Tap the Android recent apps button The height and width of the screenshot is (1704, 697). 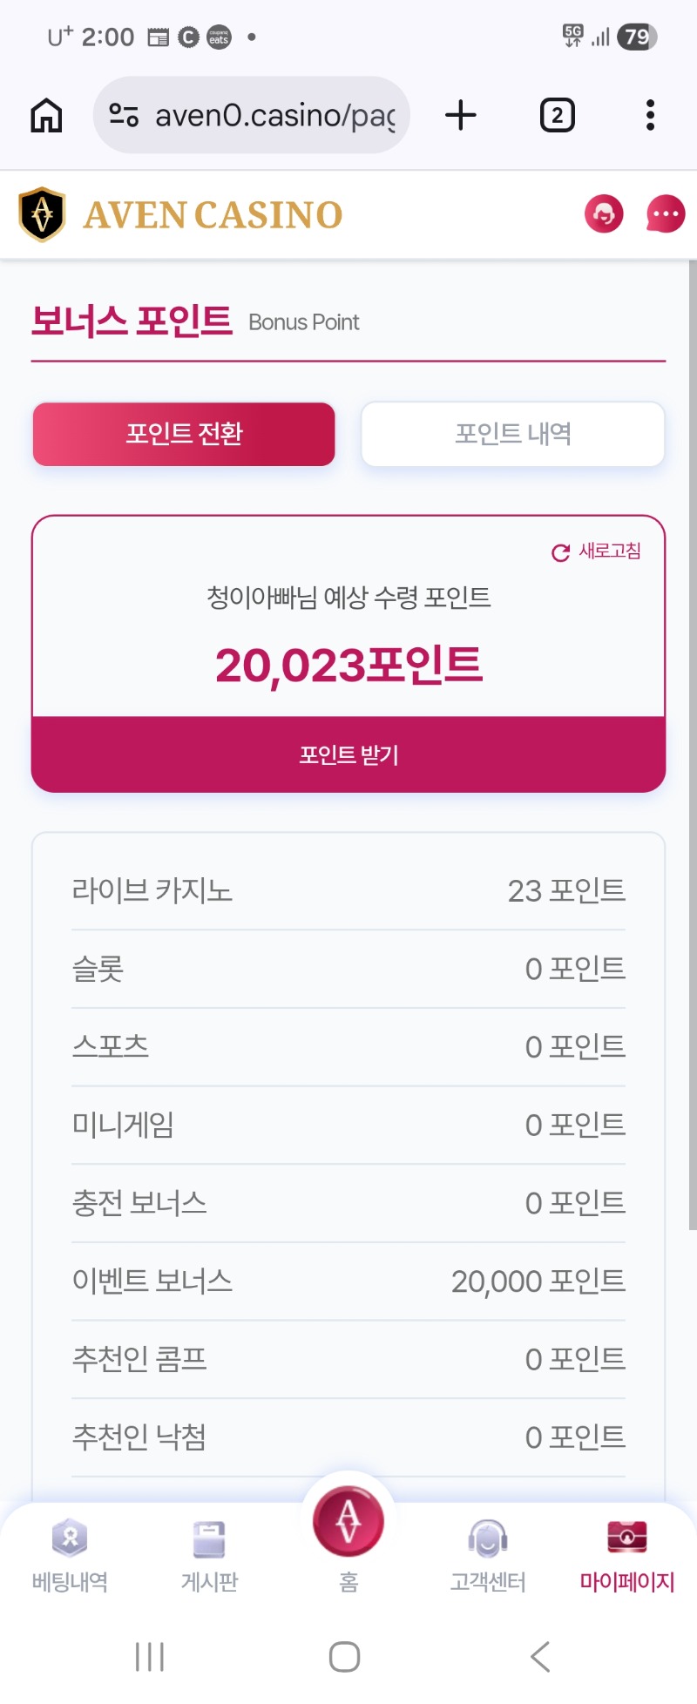click(x=150, y=1656)
